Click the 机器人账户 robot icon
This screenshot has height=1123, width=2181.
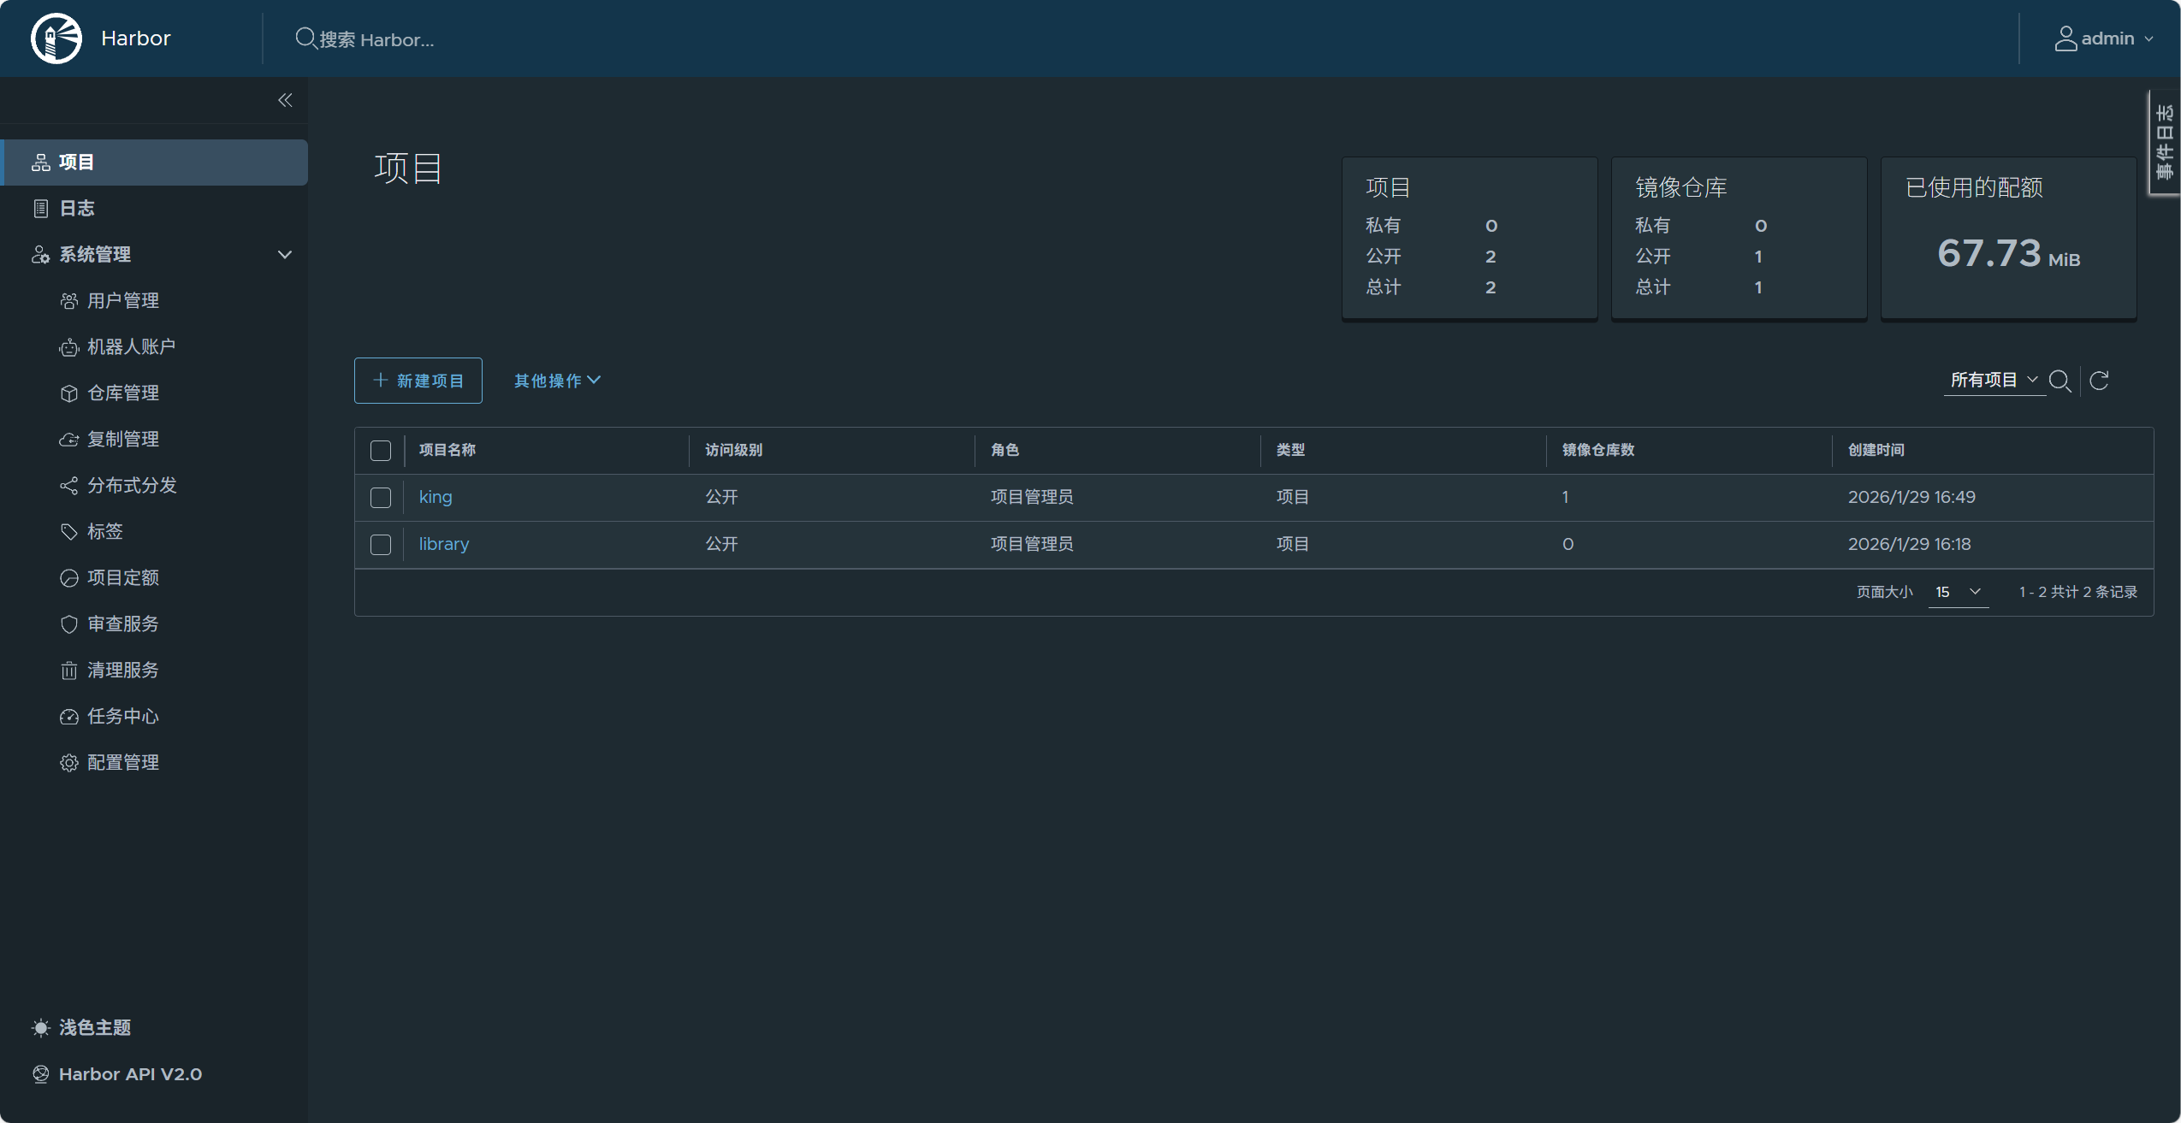69,347
